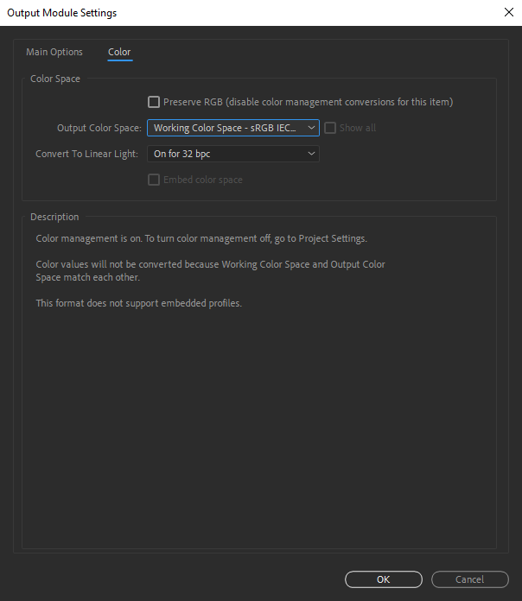Click the embedded profiles not supported message

click(x=138, y=303)
